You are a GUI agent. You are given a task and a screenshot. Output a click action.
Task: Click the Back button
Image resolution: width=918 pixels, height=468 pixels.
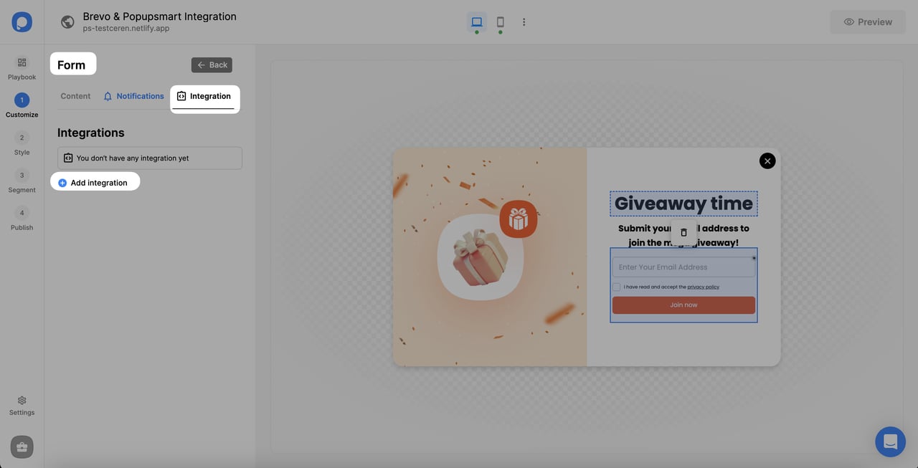click(x=212, y=65)
